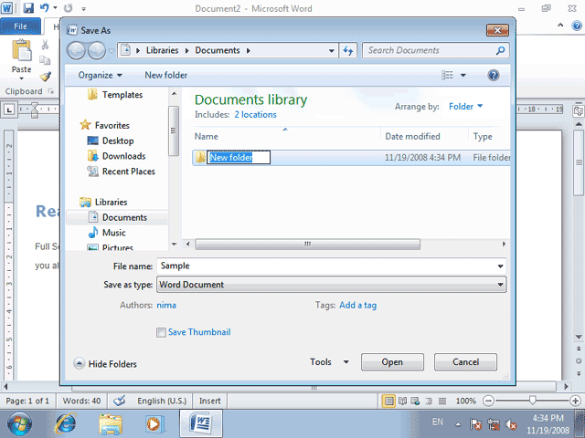Toggle Insert mode in the status bar
The width and height of the screenshot is (585, 438).
pos(209,401)
